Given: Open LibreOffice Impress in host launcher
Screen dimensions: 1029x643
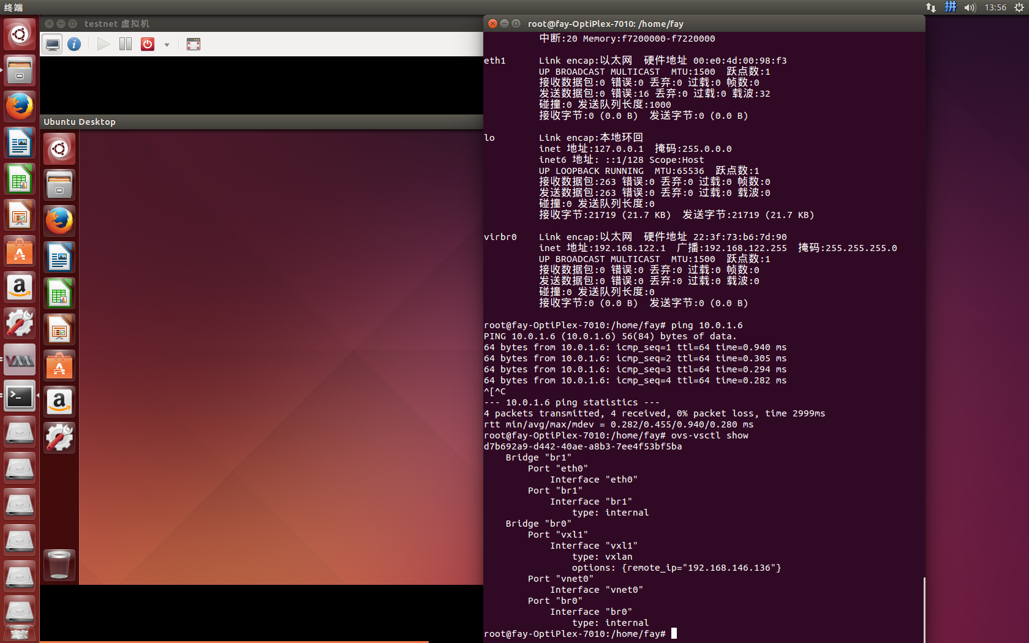Looking at the screenshot, I should click(x=20, y=215).
